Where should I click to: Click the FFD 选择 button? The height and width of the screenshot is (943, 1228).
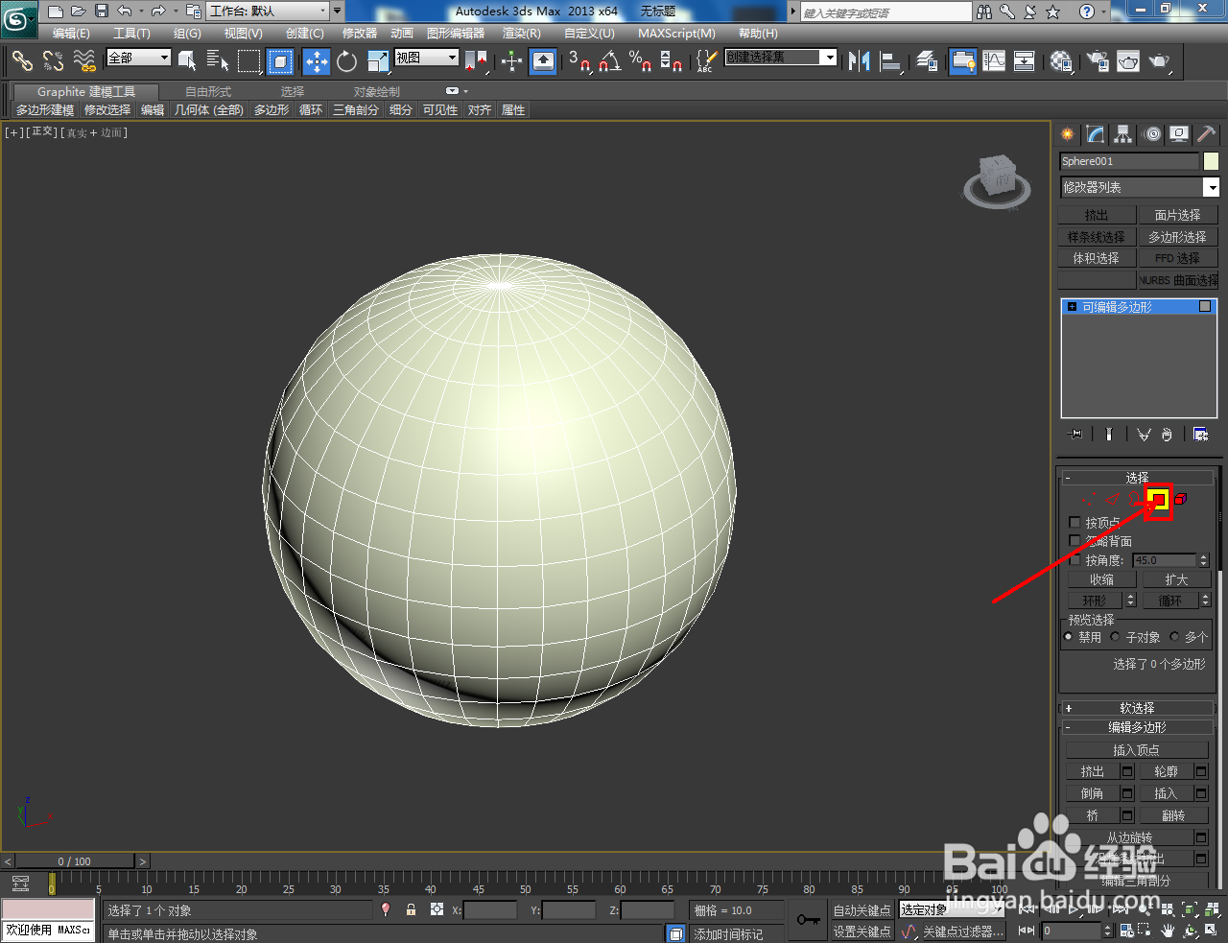click(1177, 257)
